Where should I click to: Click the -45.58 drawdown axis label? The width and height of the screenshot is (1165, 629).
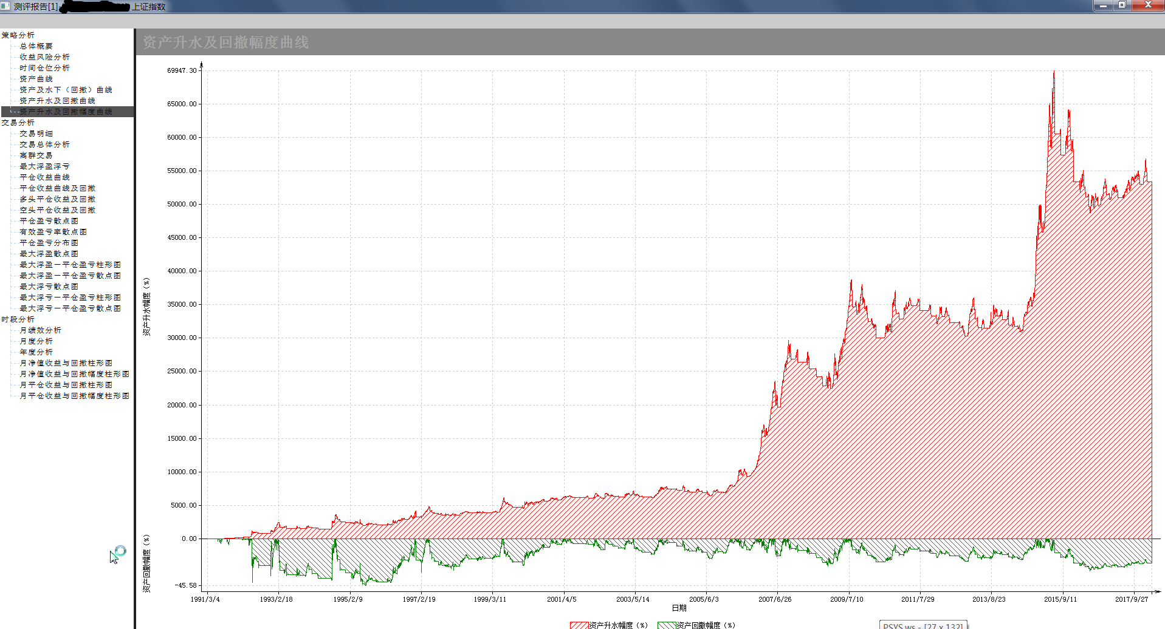coord(186,585)
